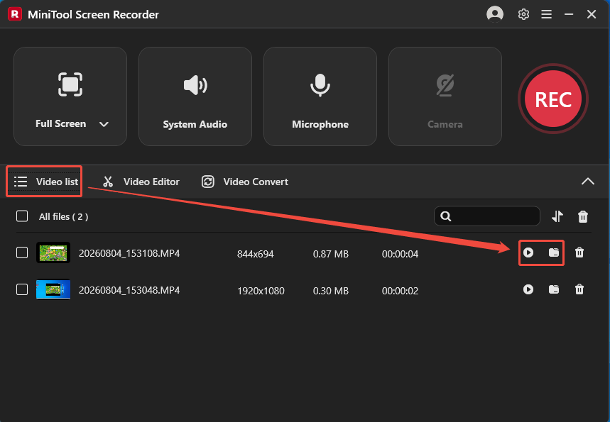Click the 1920x1080 resolution value
This screenshot has height=422, width=610.
pos(261,291)
